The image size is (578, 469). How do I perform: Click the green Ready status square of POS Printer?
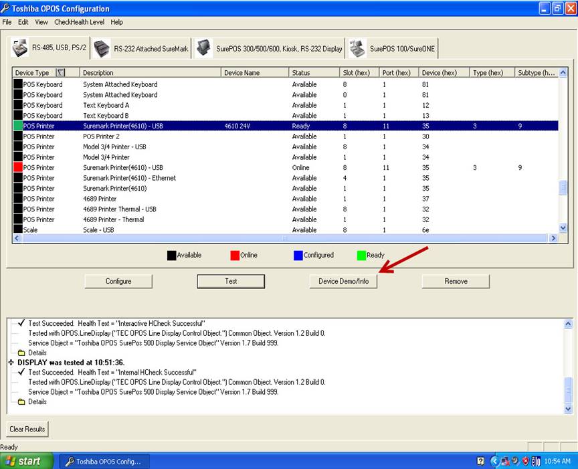pyautogui.click(x=18, y=126)
